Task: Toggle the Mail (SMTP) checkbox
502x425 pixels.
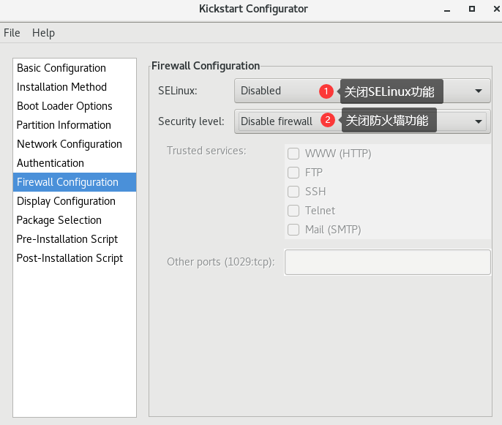Action: coord(293,230)
